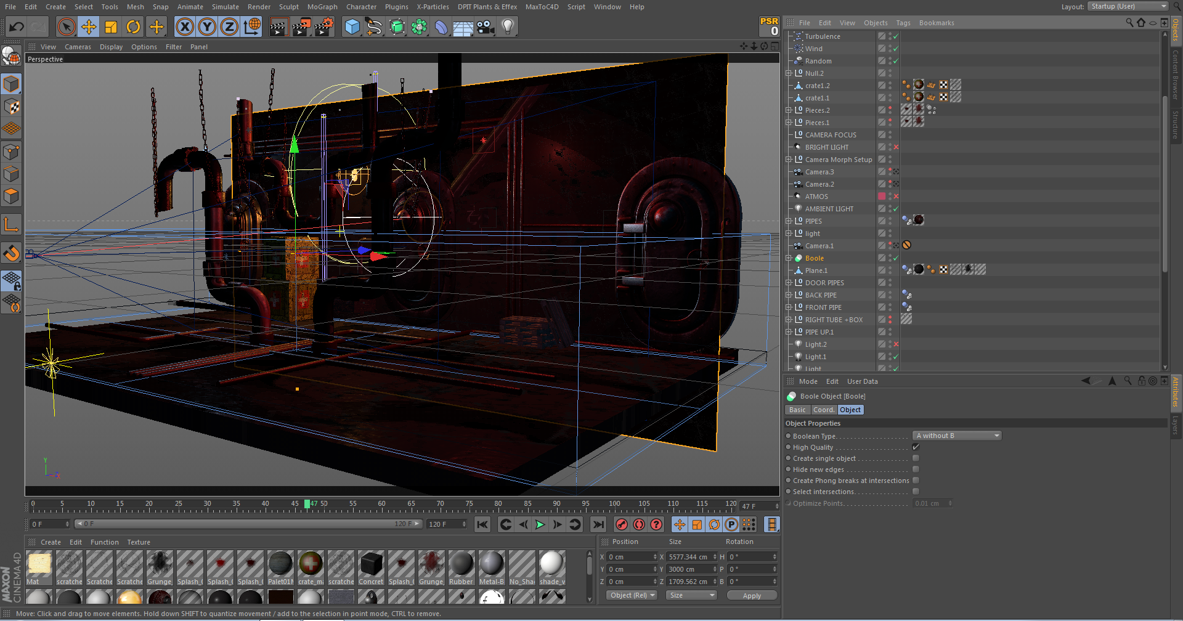Disable the High Quality checkbox

click(916, 447)
